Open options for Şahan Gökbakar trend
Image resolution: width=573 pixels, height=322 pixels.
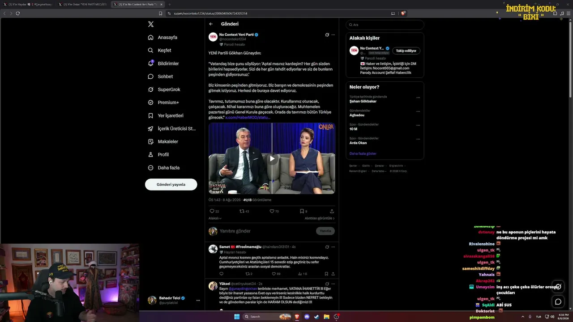418,97
